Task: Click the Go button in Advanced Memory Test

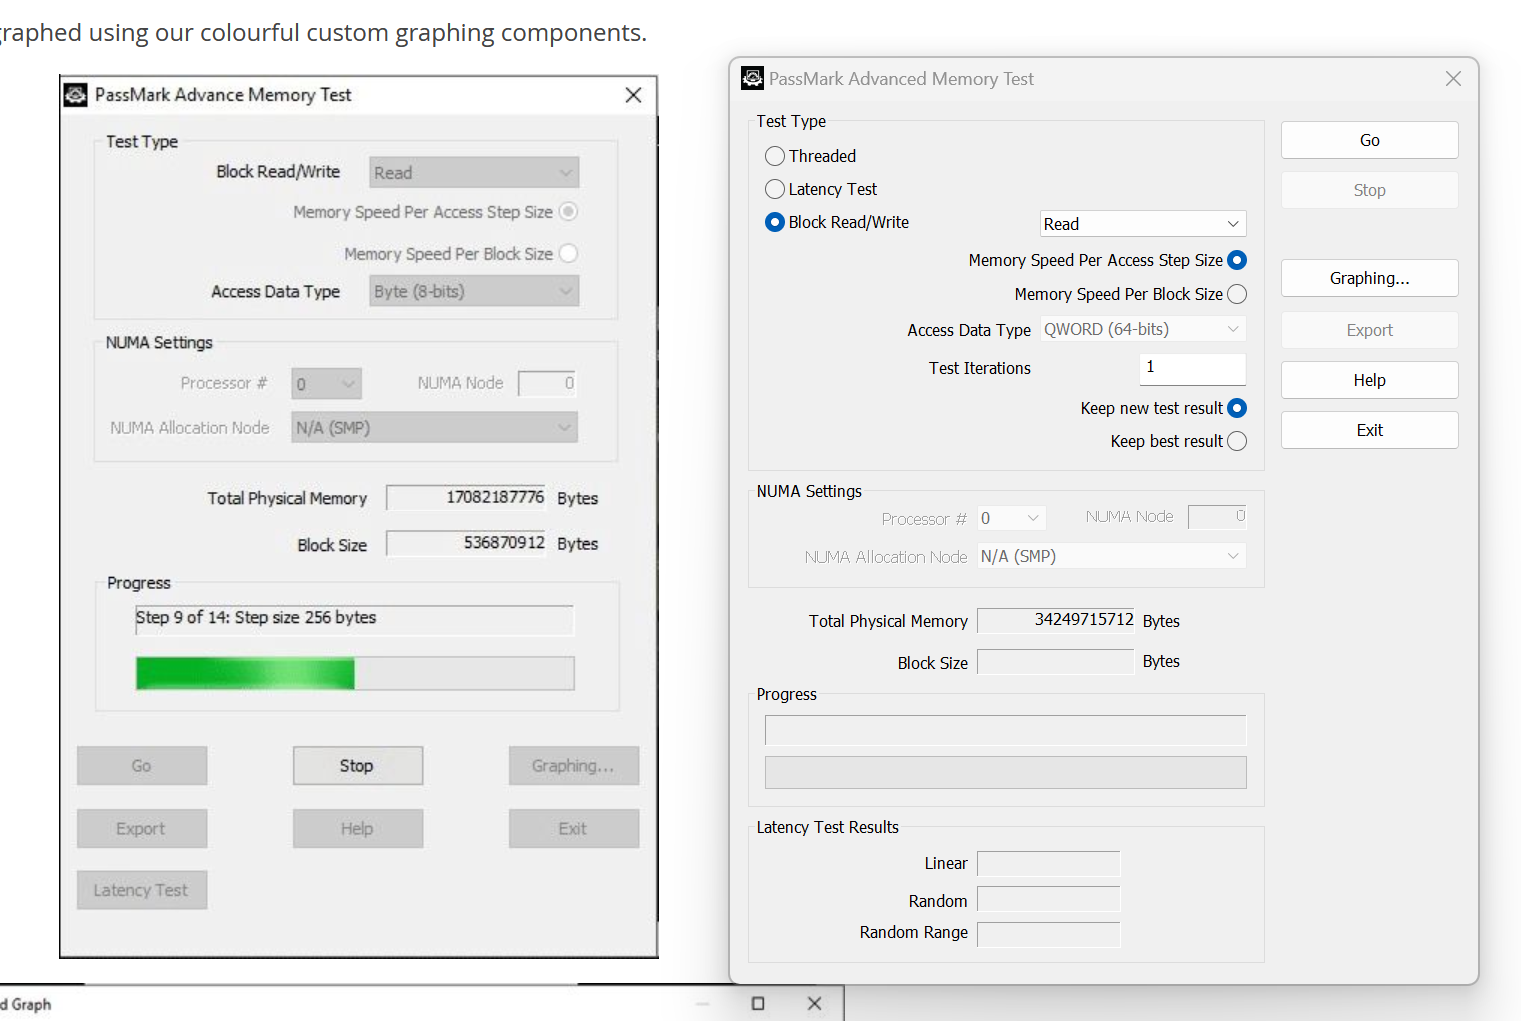Action: point(1369,140)
